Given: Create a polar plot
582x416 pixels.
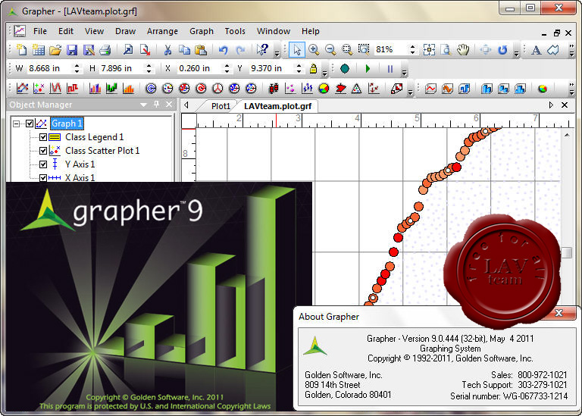Looking at the screenshot, I should [x=151, y=89].
